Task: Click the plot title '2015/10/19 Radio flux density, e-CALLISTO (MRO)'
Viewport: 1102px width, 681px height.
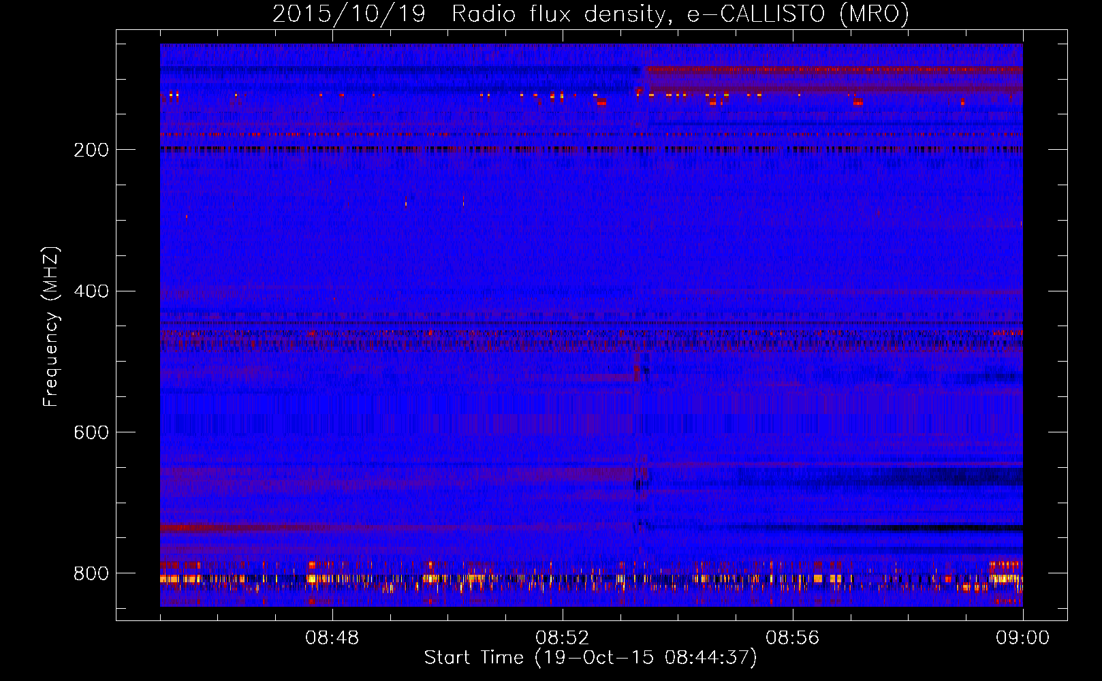Action: click(591, 14)
